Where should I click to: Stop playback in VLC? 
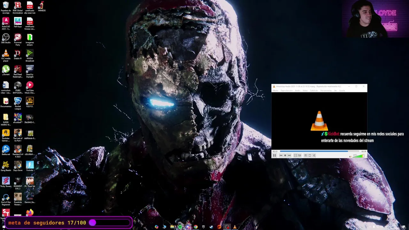point(285,156)
